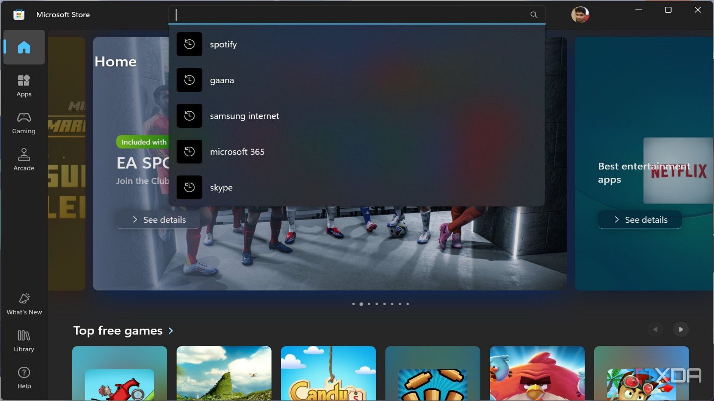Open the Arcade section from the sidebar

pos(24,160)
